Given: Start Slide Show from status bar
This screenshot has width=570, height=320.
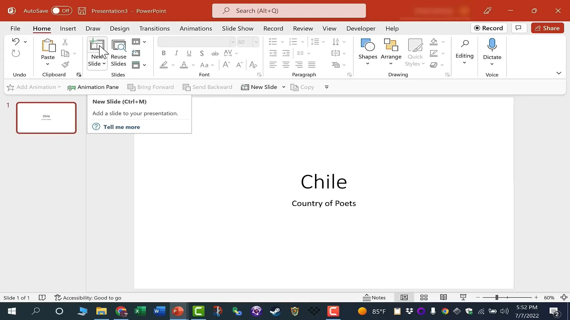Looking at the screenshot, I should click(463, 297).
